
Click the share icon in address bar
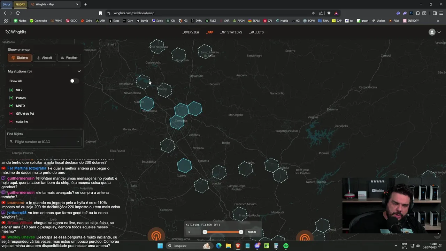[321, 13]
